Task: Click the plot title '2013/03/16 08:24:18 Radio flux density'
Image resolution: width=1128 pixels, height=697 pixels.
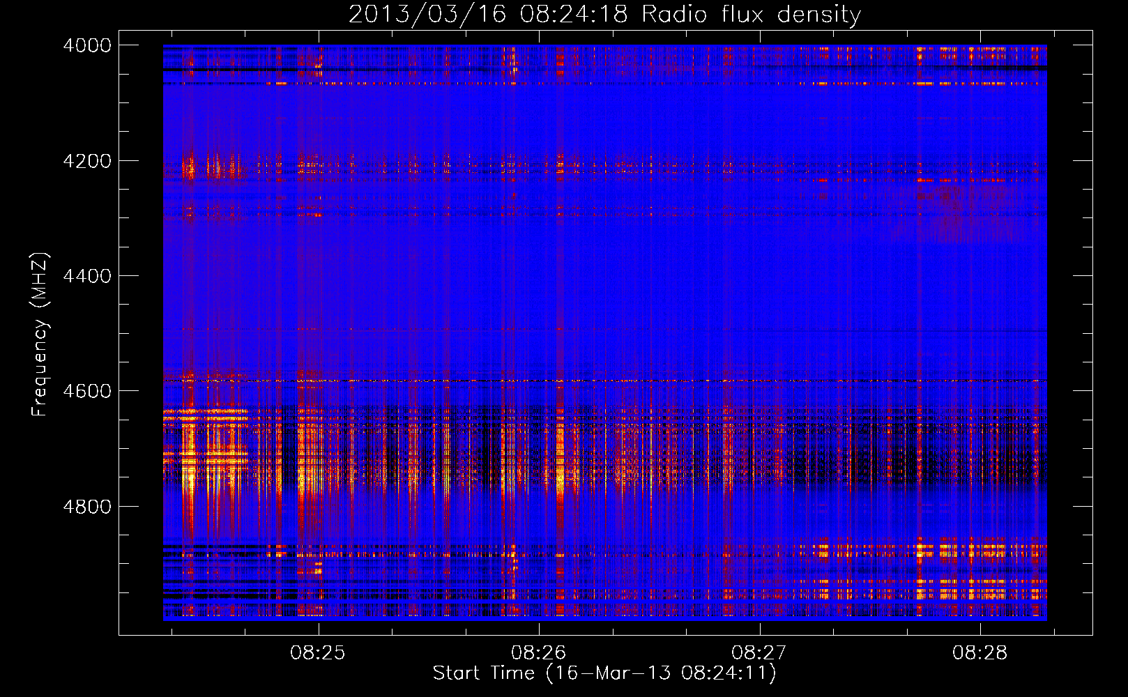Action: 604,15
